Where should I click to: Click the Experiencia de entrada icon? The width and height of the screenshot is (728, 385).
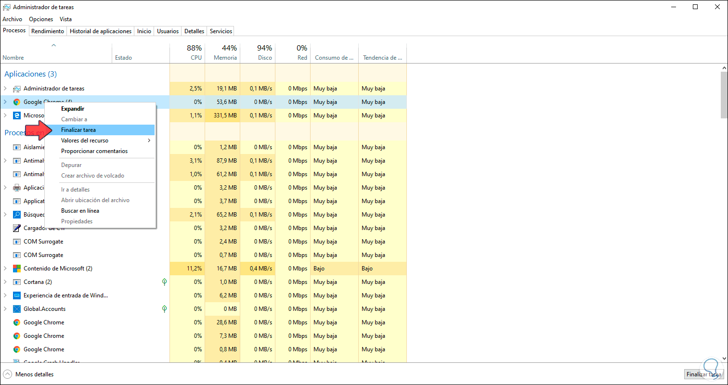pyautogui.click(x=17, y=295)
